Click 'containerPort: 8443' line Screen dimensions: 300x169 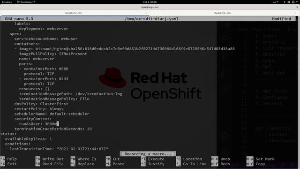[44, 79]
